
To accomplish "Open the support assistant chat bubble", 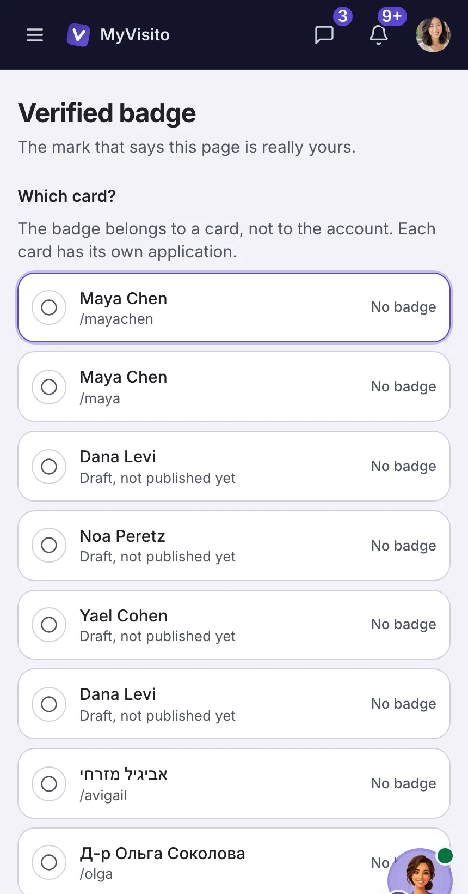I will pos(420,871).
